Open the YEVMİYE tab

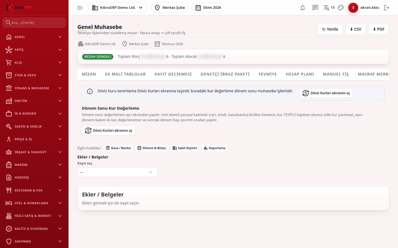click(x=268, y=74)
